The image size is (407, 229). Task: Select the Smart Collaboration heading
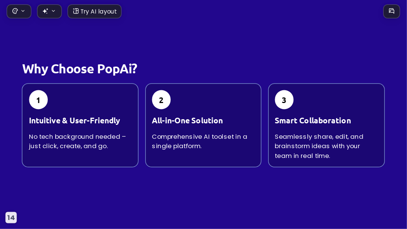[x=313, y=120]
